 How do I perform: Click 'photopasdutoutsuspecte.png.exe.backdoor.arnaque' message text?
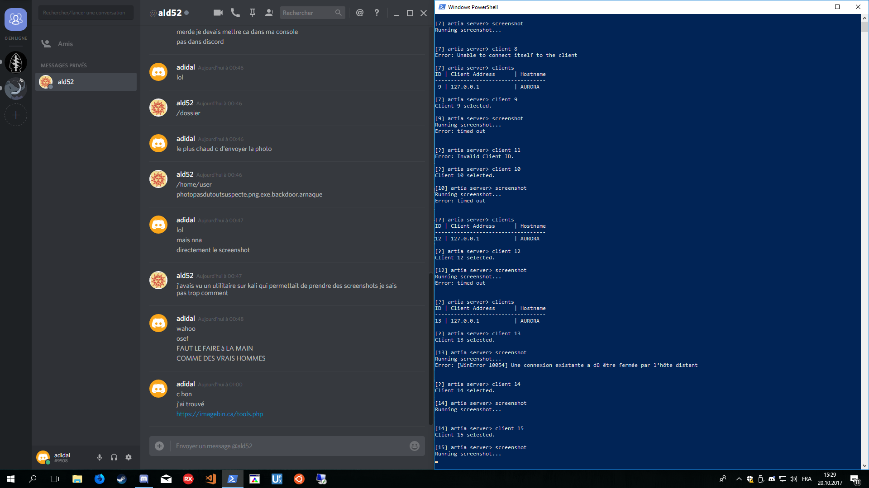(x=249, y=194)
